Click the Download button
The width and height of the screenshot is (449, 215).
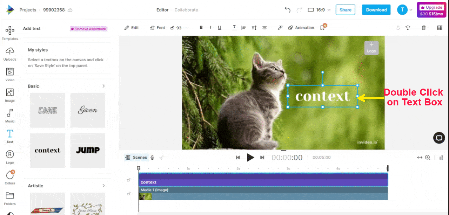click(376, 10)
